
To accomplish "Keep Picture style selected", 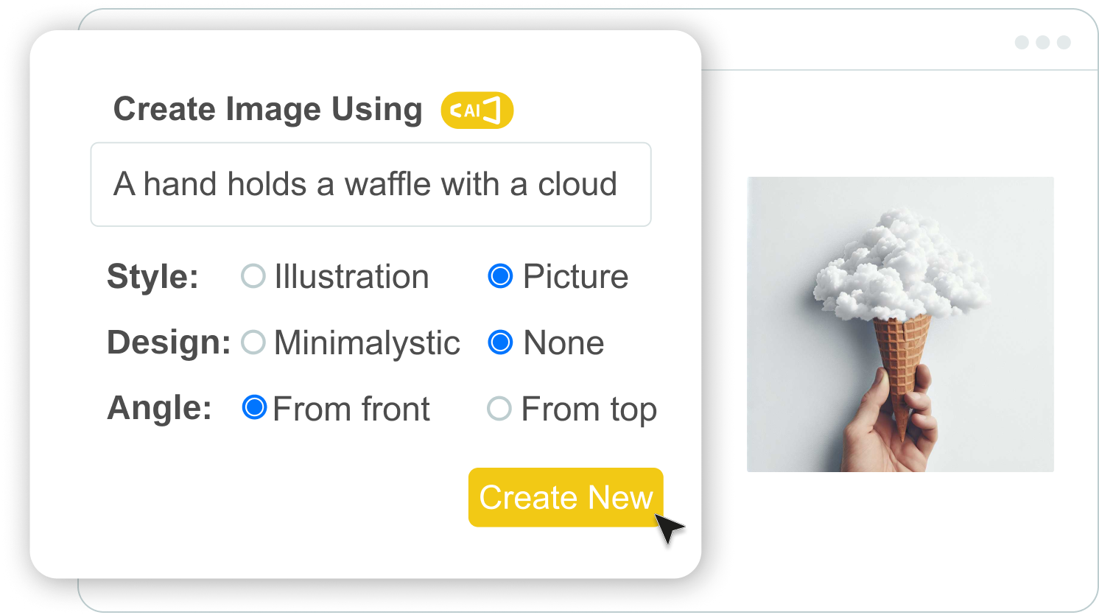I will (500, 276).
